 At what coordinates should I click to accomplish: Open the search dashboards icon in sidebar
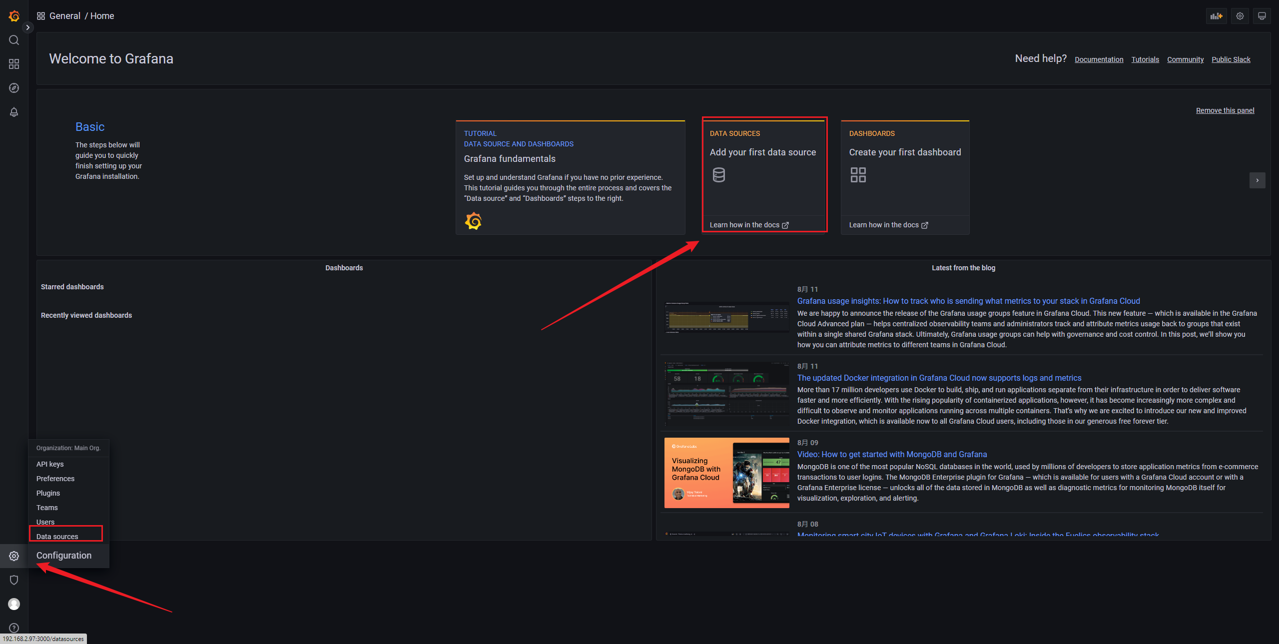point(14,40)
